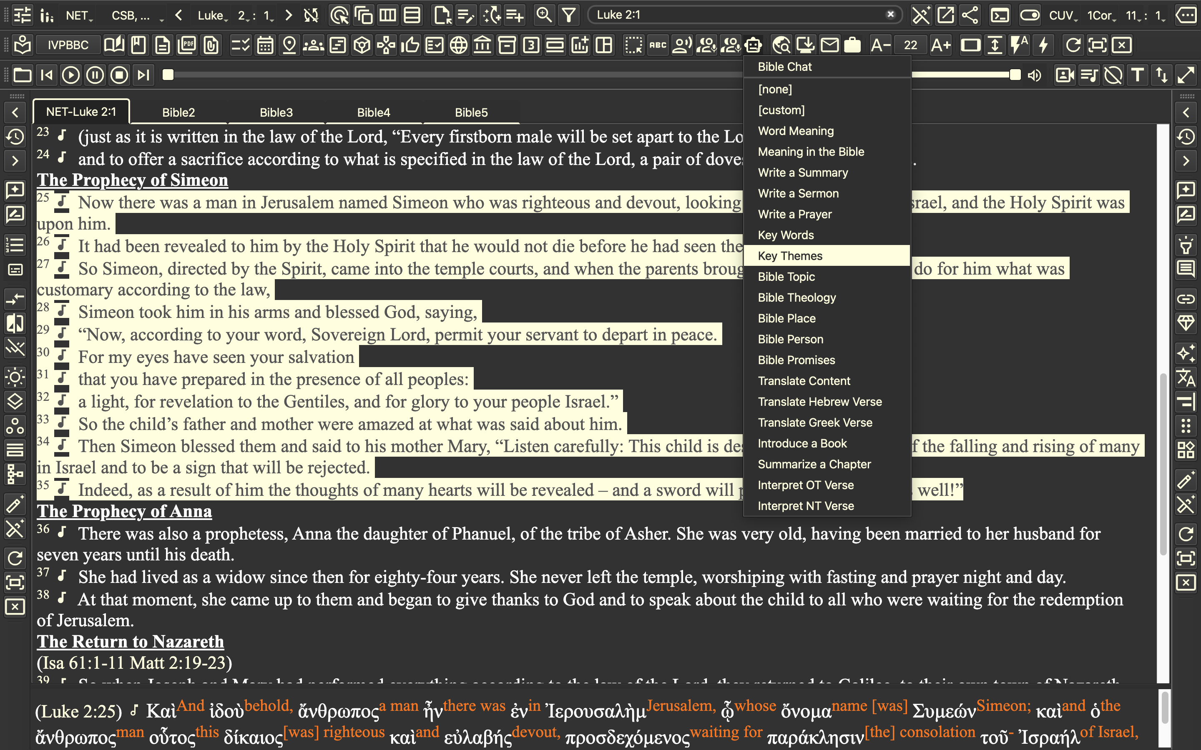The image size is (1201, 750).
Task: Open the chapter 11 dropdown
Action: [x=1133, y=15]
